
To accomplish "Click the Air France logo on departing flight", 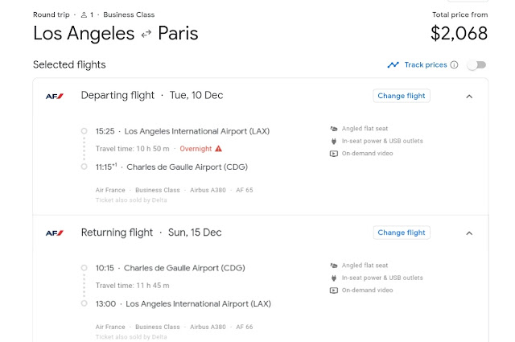I will tap(54, 96).
